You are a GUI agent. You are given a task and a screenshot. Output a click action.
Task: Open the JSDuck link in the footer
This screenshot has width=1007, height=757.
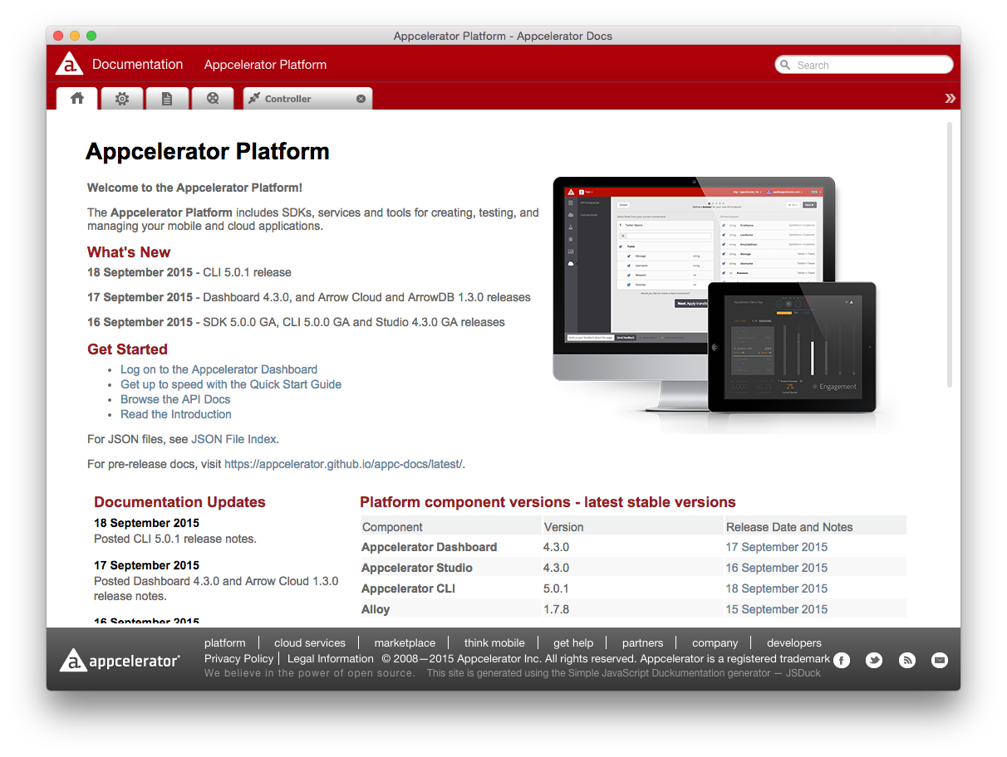[803, 673]
